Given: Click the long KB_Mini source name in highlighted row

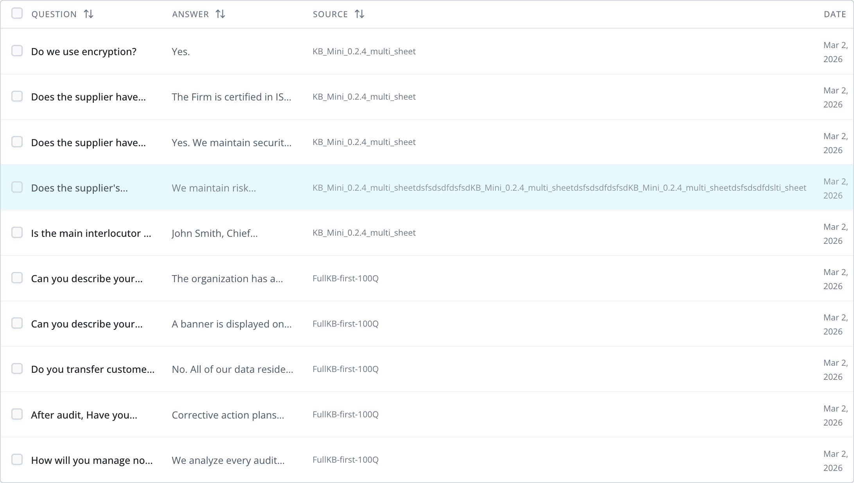Looking at the screenshot, I should coord(559,188).
